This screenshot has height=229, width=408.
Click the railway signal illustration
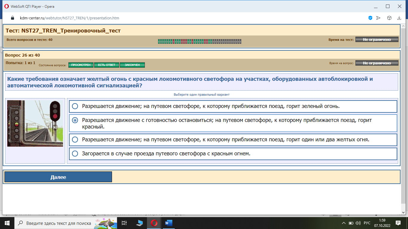coord(35,123)
